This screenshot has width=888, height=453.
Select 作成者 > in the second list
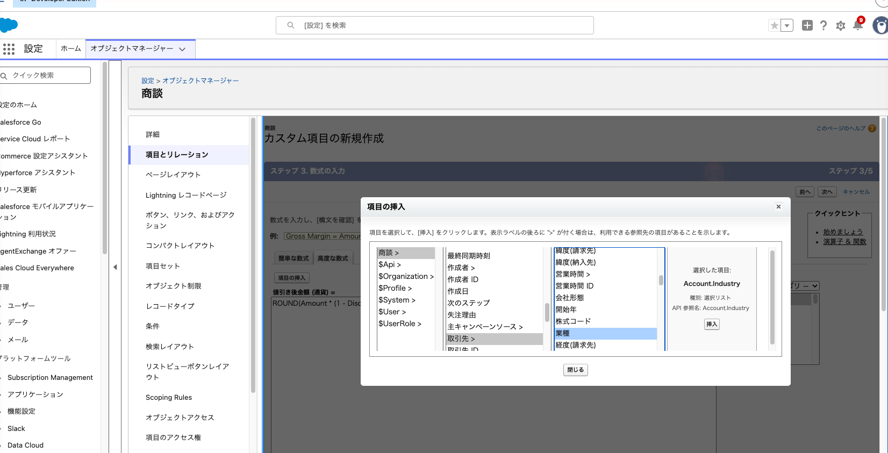tap(495, 268)
